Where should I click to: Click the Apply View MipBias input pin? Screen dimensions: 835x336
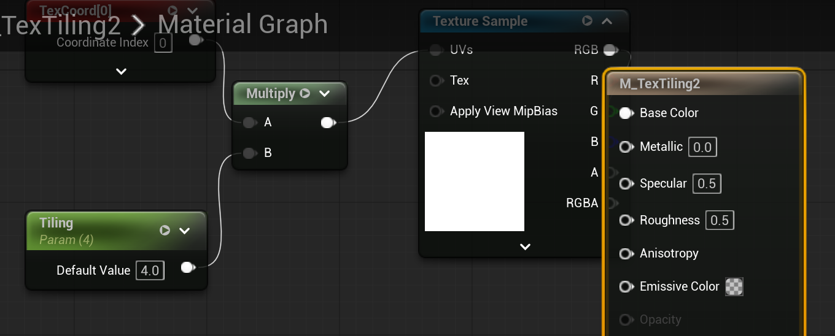tap(435, 111)
